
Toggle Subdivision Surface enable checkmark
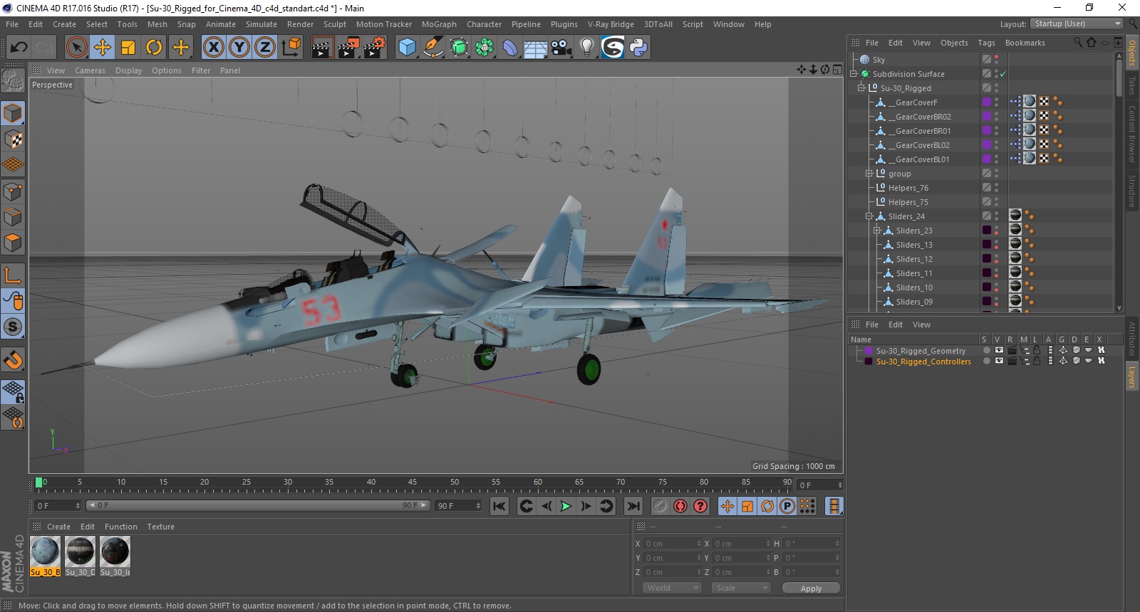(1003, 74)
